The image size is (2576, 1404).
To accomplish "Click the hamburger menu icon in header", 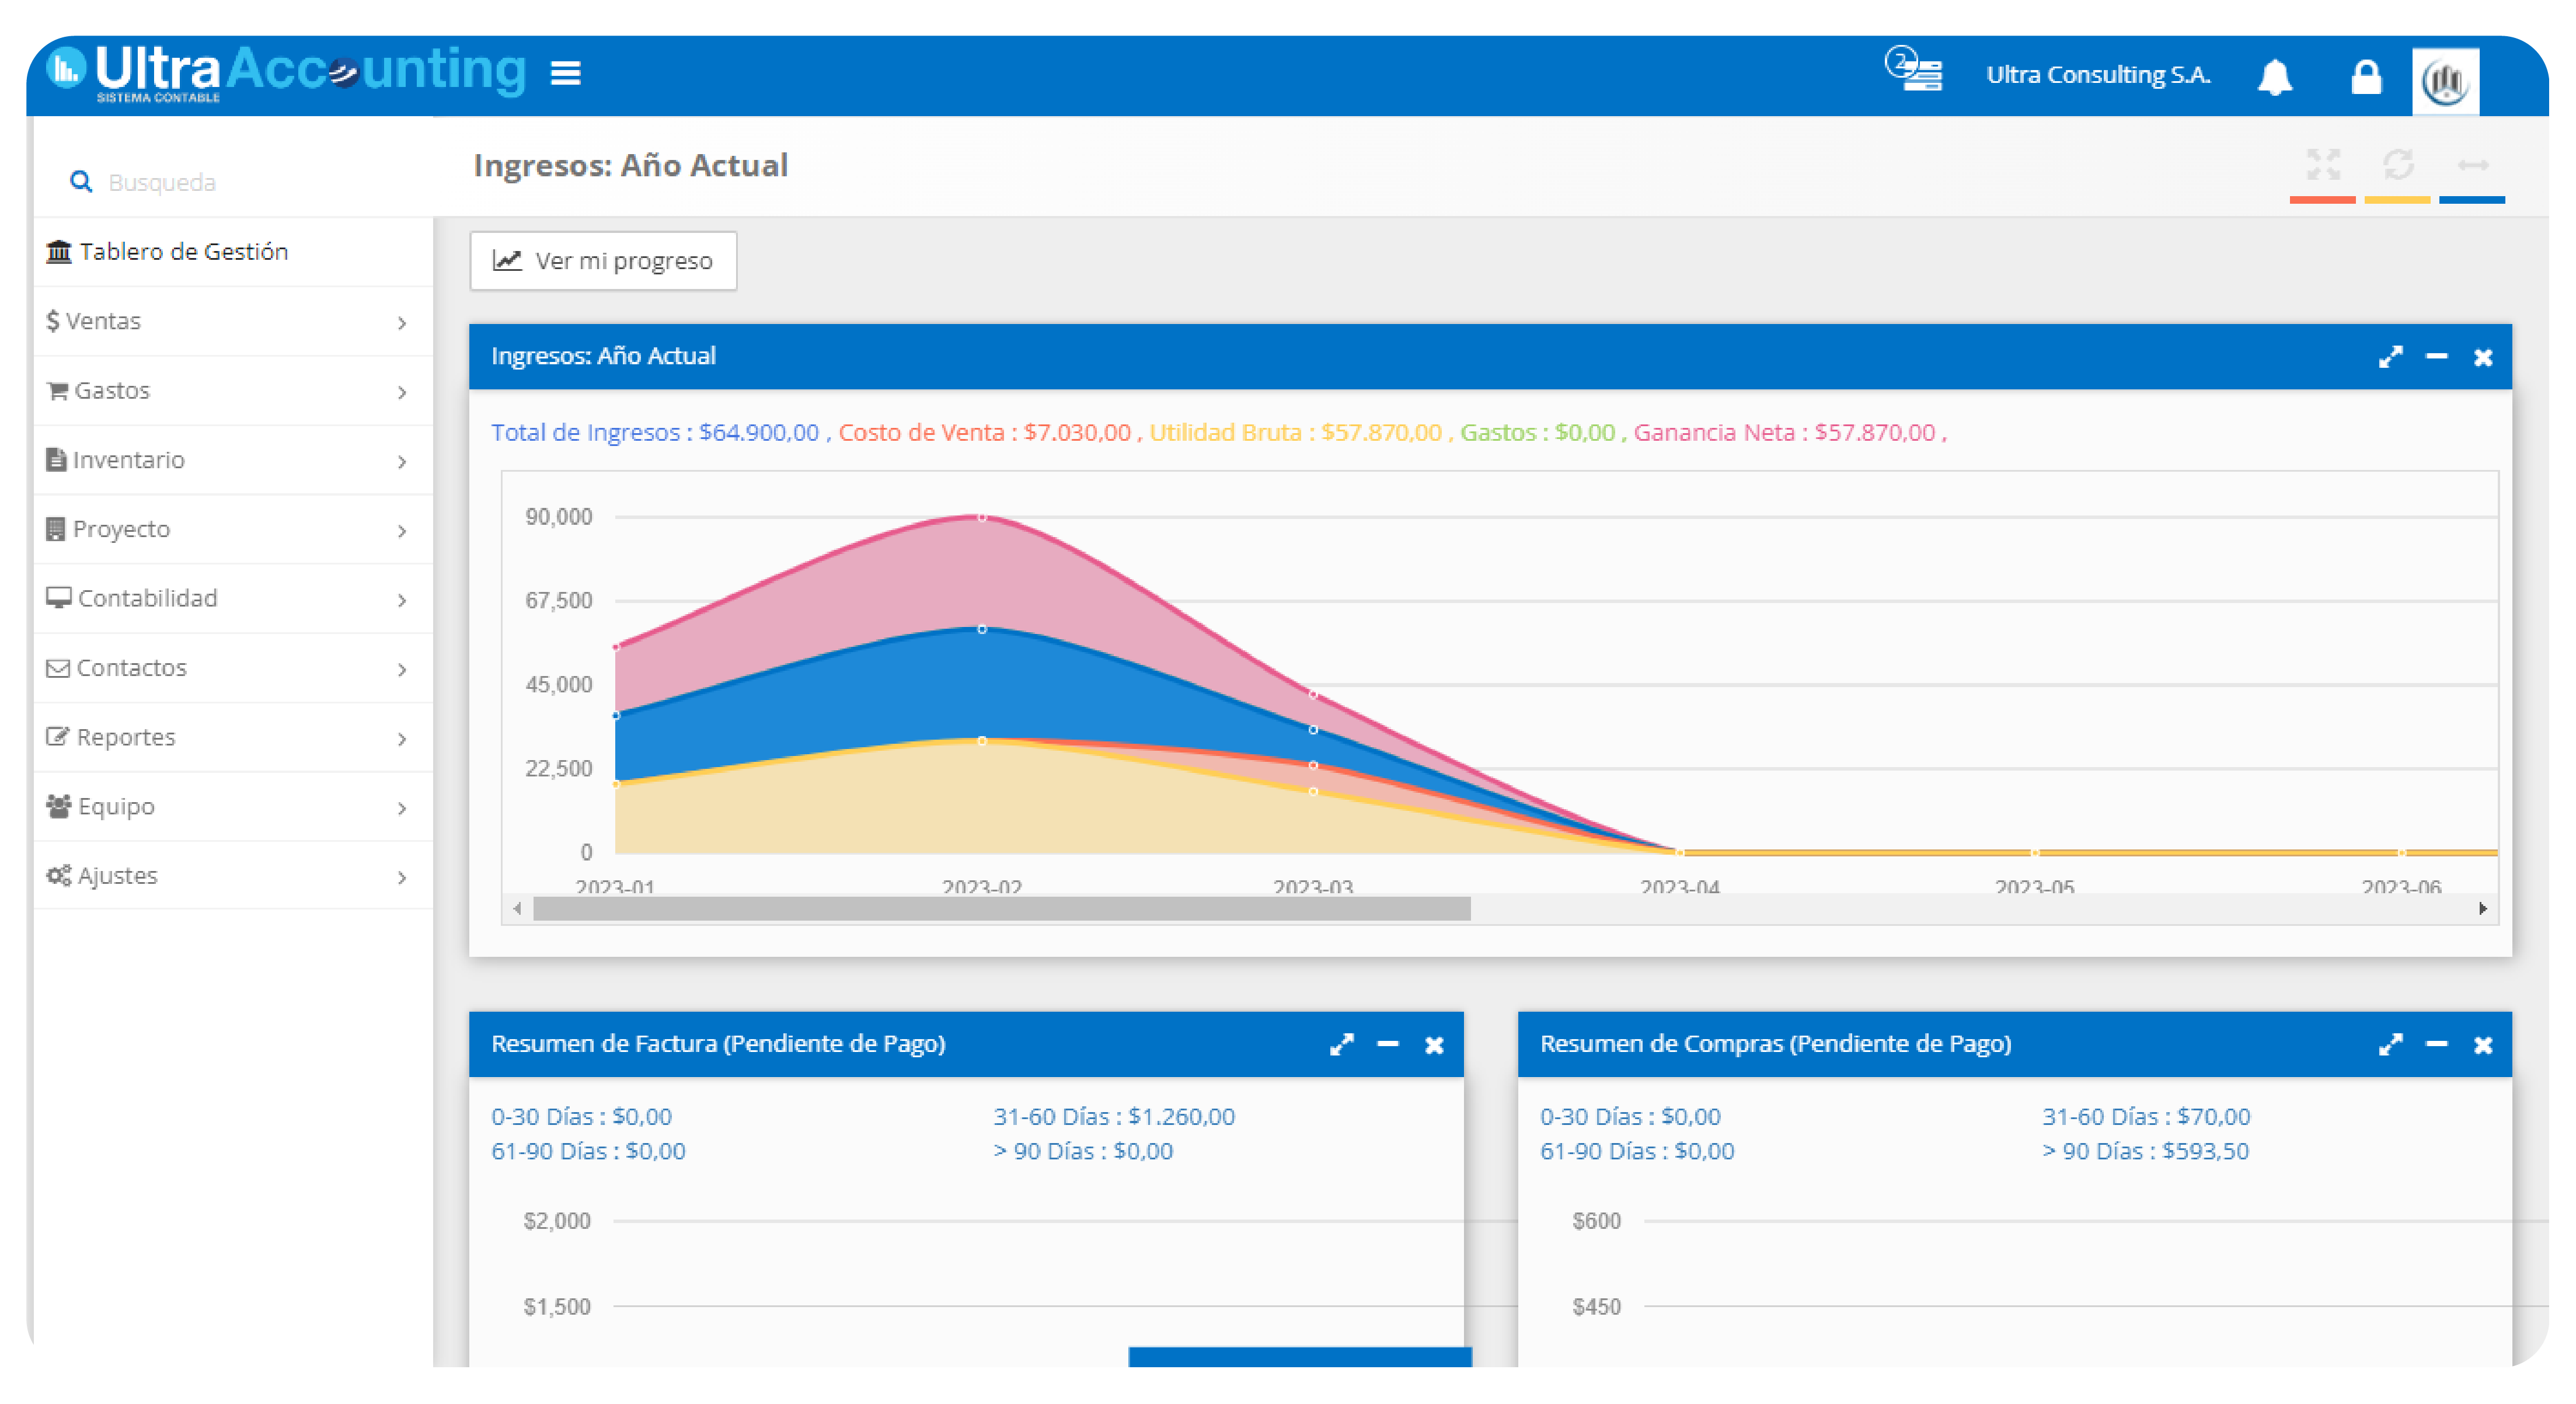I will 565,73.
